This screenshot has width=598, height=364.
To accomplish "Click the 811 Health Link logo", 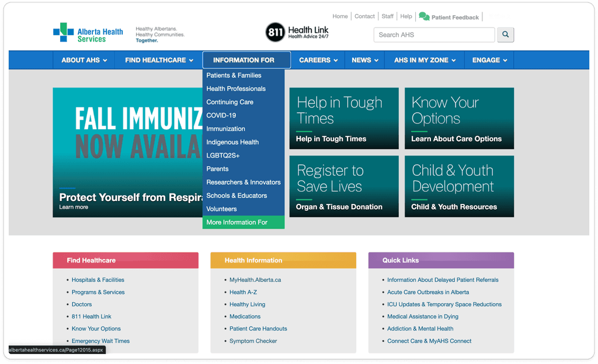I will (297, 32).
